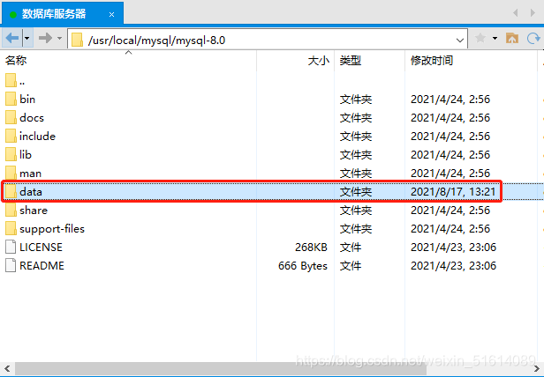Open the forward history dropdown arrow

click(x=60, y=38)
